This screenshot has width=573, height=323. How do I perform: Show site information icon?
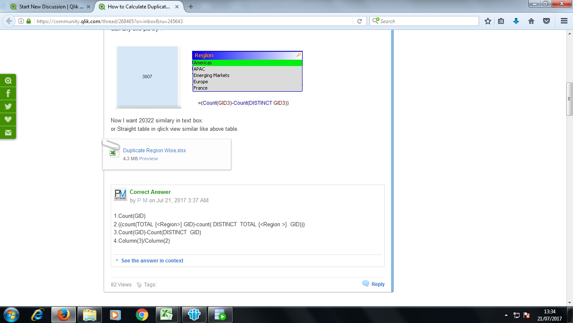21,21
